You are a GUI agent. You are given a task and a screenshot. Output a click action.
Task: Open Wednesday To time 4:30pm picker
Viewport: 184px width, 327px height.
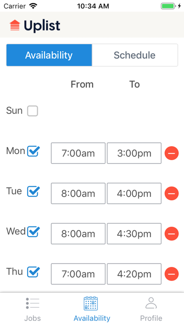tap(134, 234)
